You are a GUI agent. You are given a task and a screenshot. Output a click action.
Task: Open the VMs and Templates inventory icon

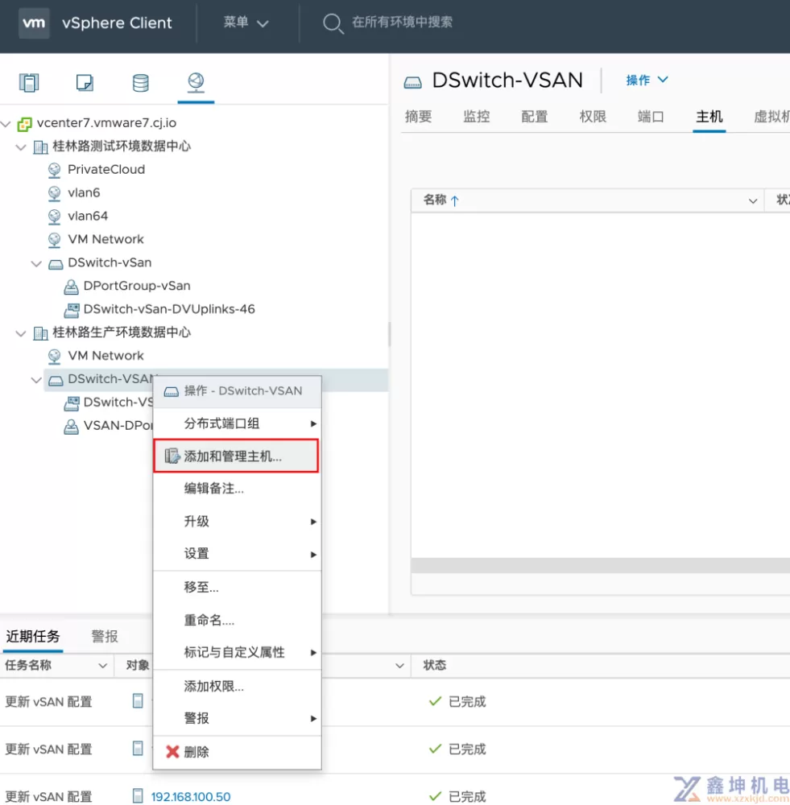(x=85, y=83)
